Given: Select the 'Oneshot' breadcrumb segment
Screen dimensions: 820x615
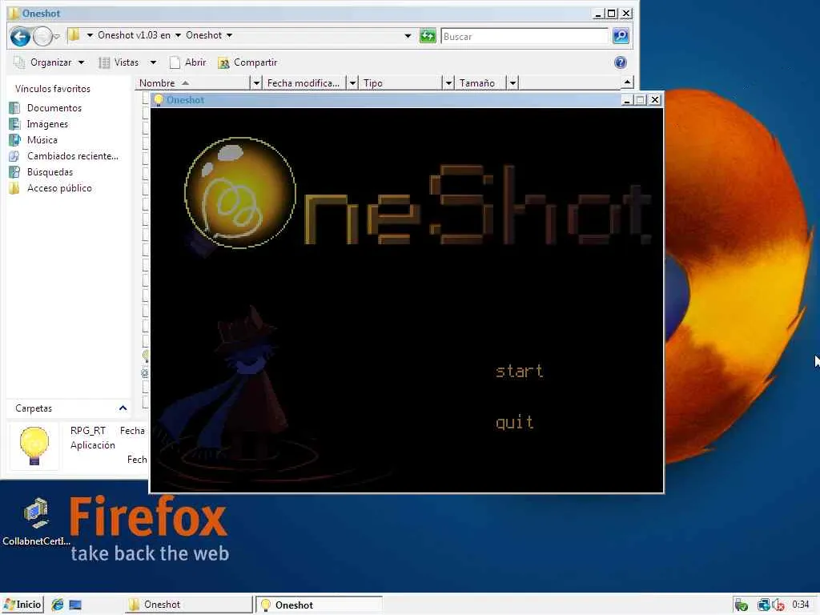Looking at the screenshot, I should pos(204,35).
